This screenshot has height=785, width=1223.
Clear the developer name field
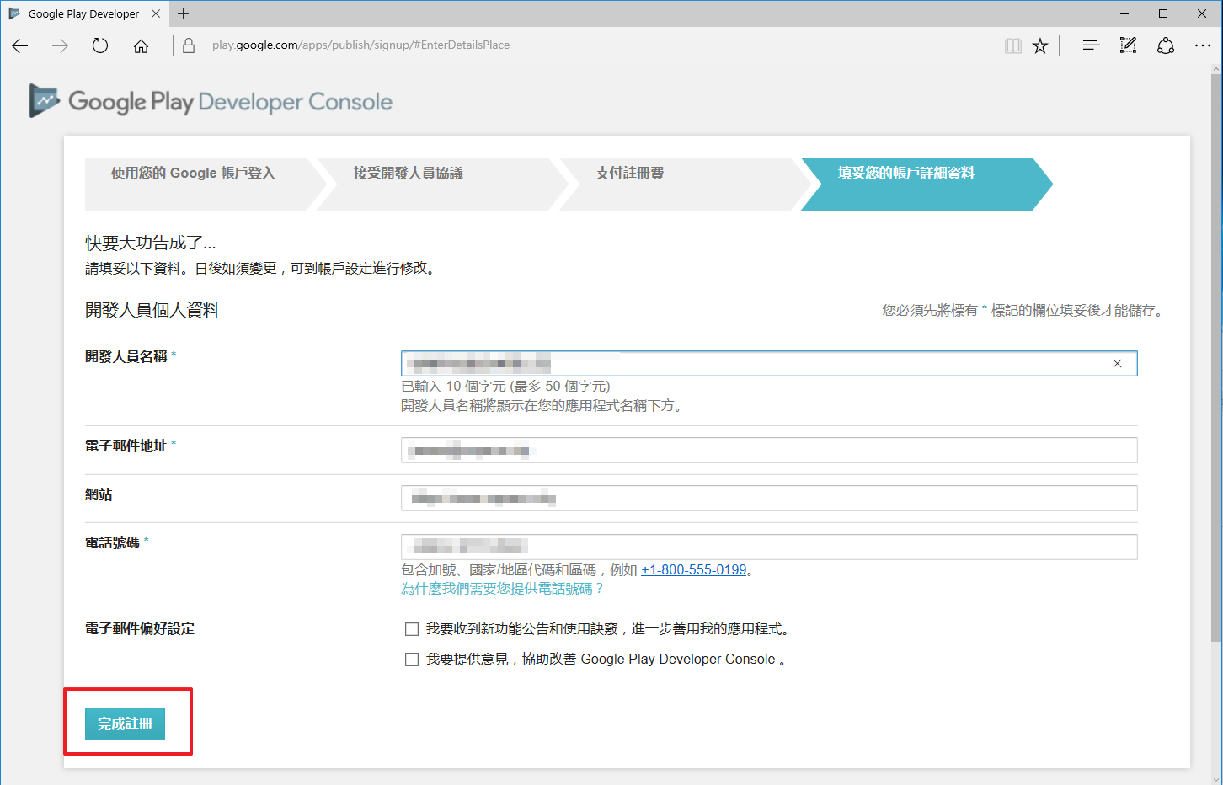(x=1117, y=364)
